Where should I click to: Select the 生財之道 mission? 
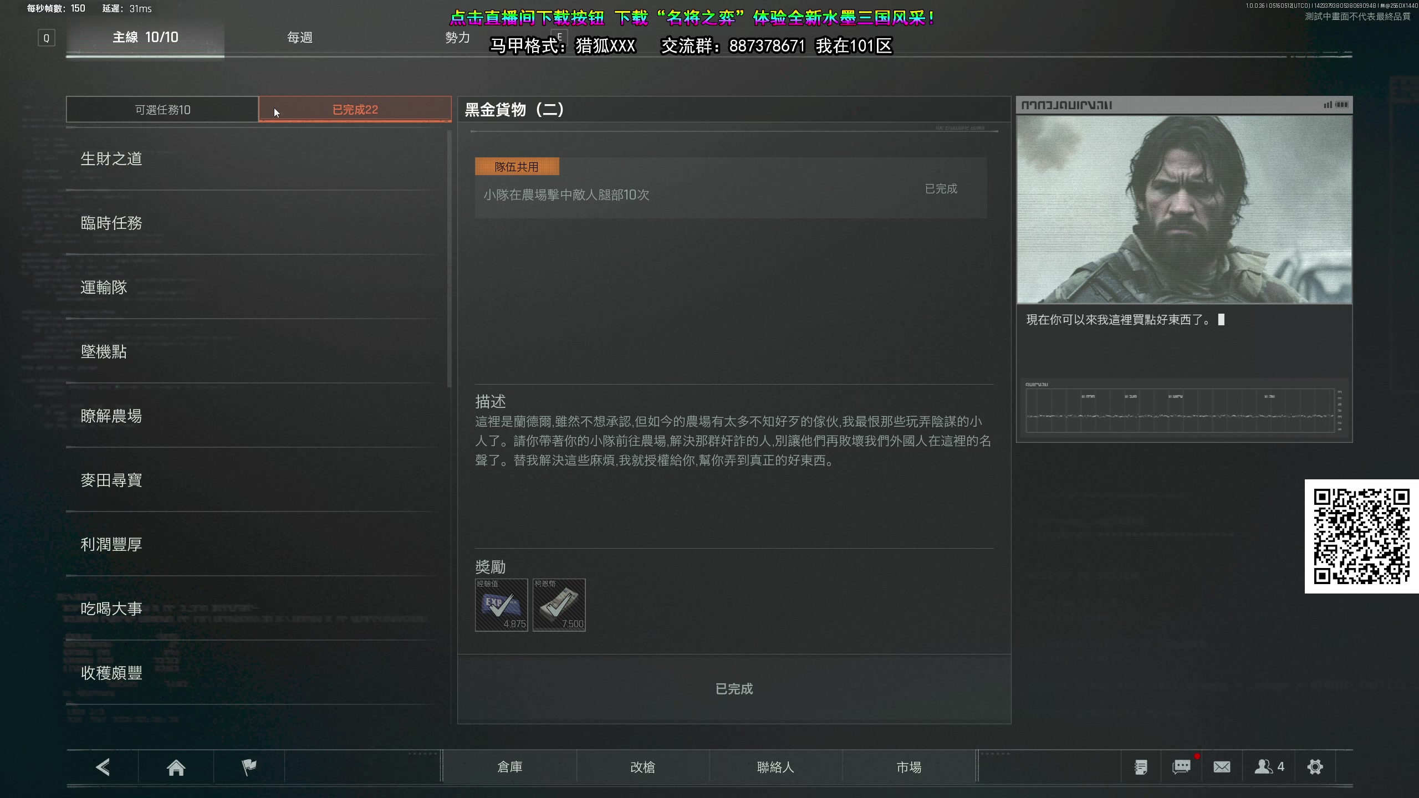tap(111, 159)
